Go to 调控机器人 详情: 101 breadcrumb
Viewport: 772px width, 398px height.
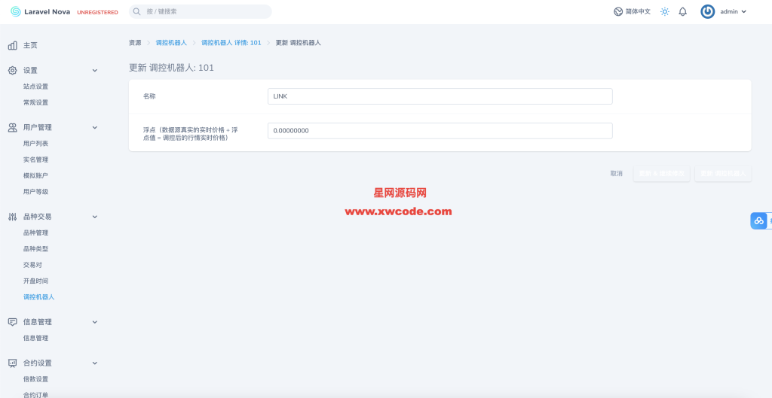coord(231,43)
